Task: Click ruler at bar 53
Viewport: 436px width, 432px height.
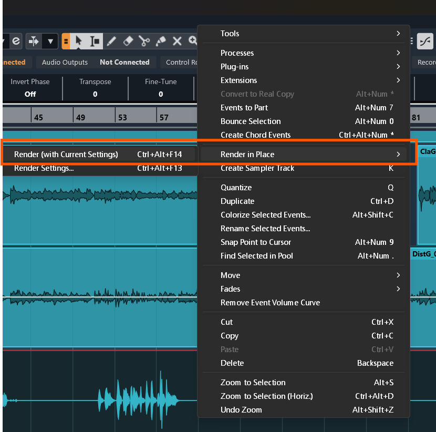Action: click(122, 117)
